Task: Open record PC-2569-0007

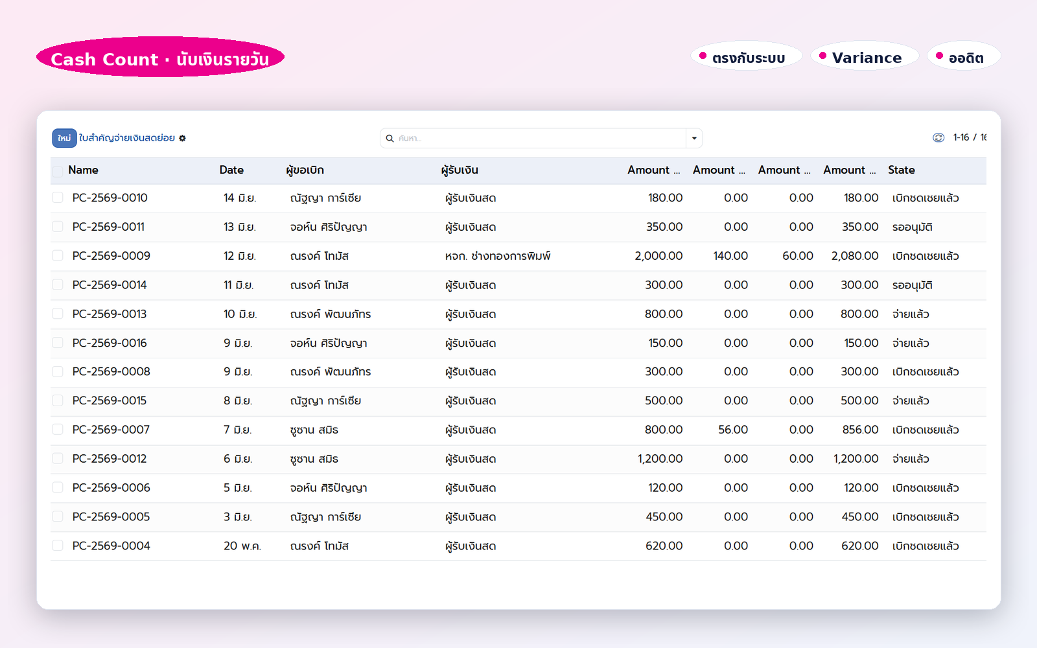Action: coord(111,430)
